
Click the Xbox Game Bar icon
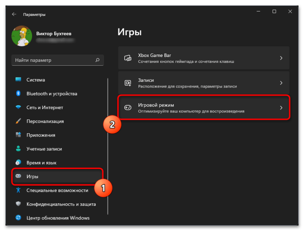tap(128, 58)
